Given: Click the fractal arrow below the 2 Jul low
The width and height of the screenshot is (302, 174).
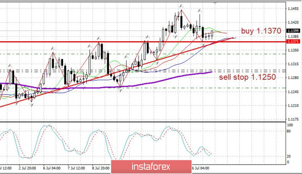Looking at the screenshot, I should 32,105.
